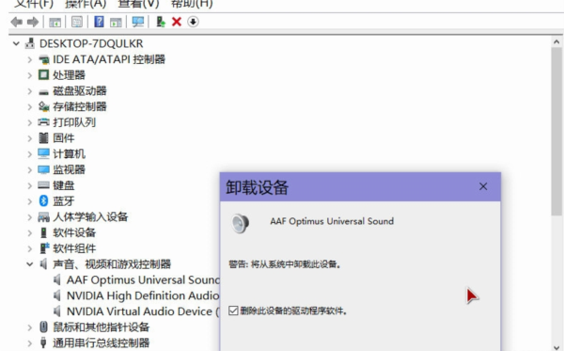Expand the 鼠标和其他指针设备 node

click(x=30, y=327)
